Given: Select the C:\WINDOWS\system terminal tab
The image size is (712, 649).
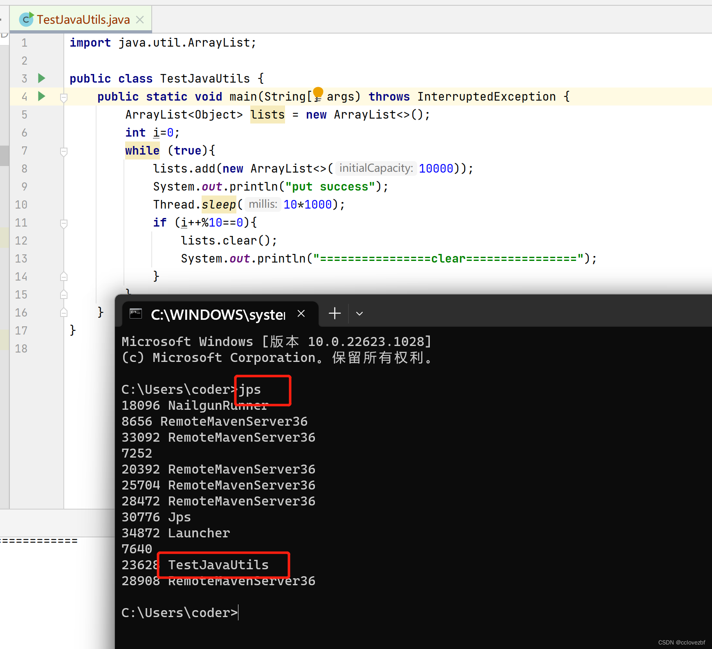Looking at the screenshot, I should coord(217,314).
